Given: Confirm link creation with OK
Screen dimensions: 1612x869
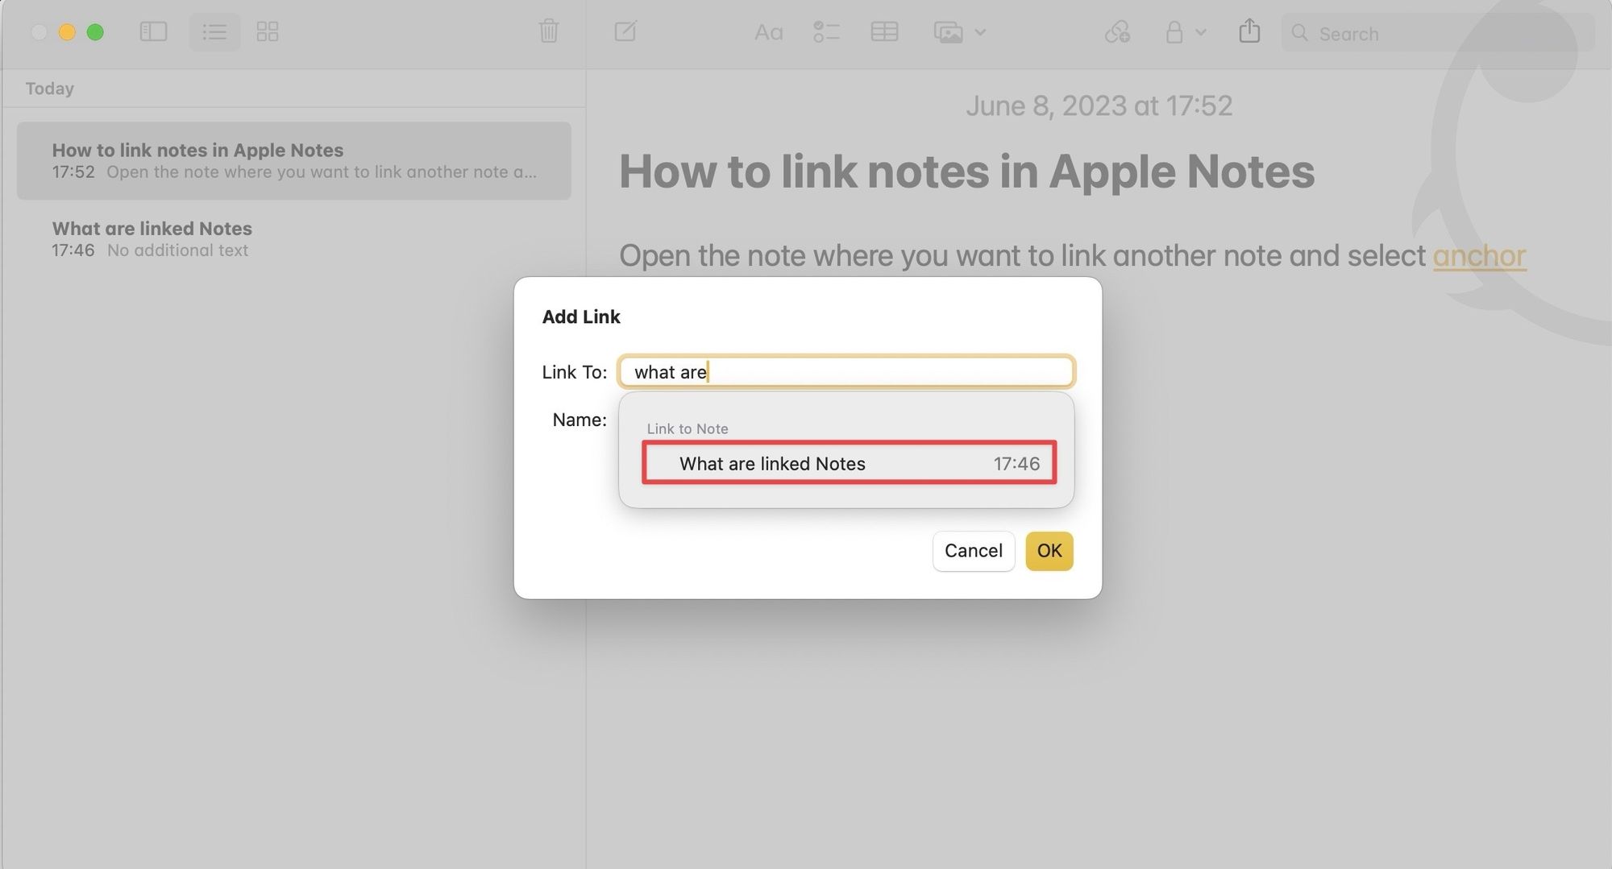Looking at the screenshot, I should coord(1048,551).
